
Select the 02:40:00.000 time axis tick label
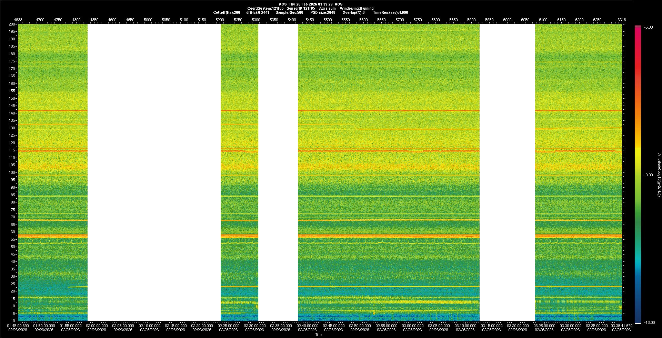(x=307, y=326)
